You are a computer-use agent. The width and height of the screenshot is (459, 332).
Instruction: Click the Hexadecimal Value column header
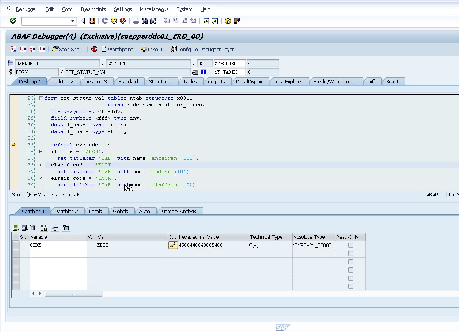[214, 237]
